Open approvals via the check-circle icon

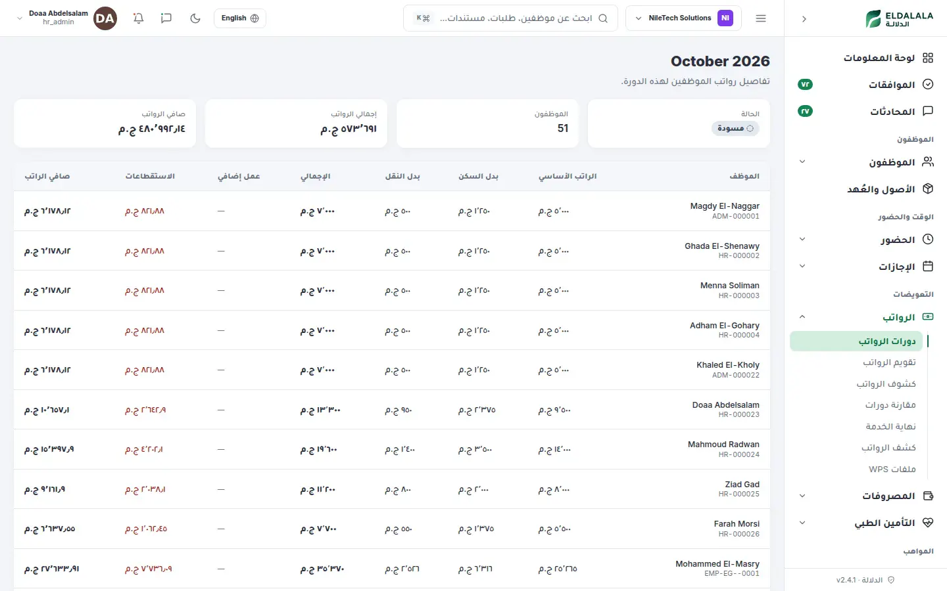coord(928,84)
